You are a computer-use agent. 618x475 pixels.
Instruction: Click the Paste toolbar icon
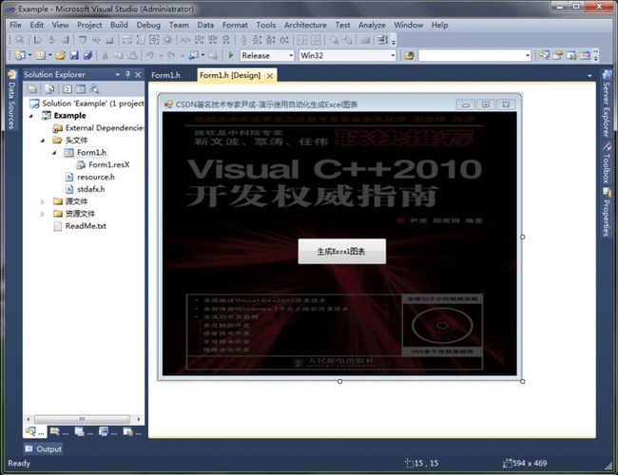[133, 55]
